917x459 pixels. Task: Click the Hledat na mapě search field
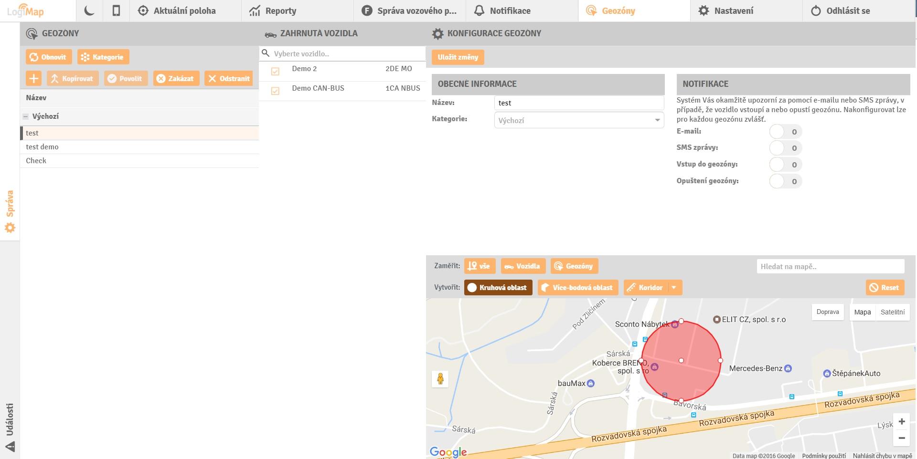[x=831, y=266]
